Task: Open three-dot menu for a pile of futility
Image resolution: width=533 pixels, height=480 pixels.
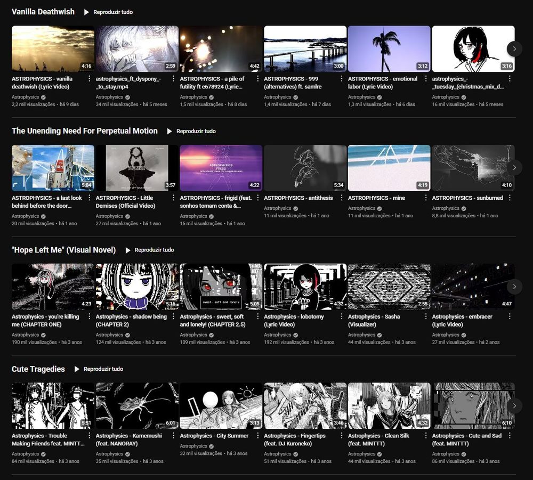Action: coord(257,79)
